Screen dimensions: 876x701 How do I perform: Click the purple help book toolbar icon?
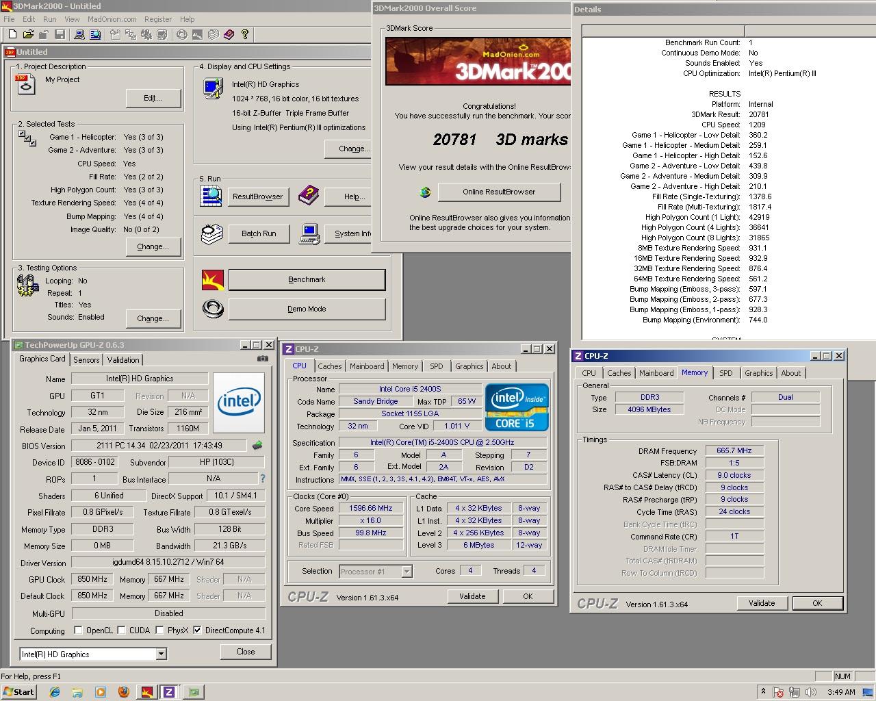(x=229, y=34)
